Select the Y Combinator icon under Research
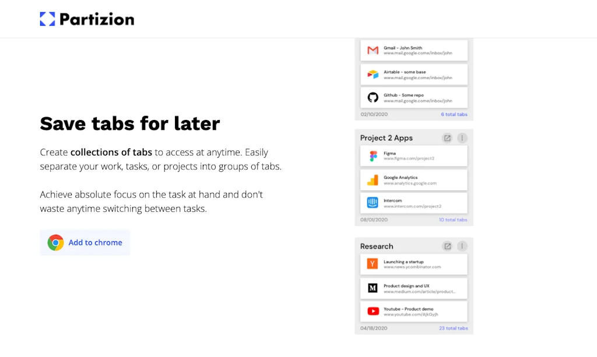Image resolution: width=597 pixels, height=357 pixels. pyautogui.click(x=373, y=264)
